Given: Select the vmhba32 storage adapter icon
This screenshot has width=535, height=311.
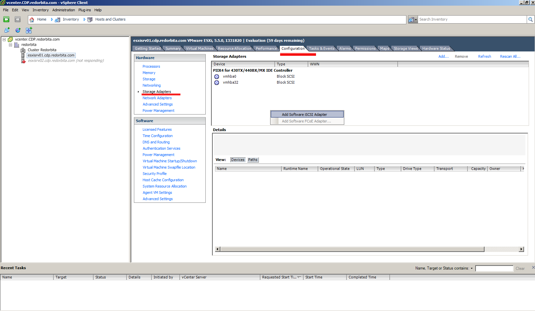Looking at the screenshot, I should click(x=217, y=83).
